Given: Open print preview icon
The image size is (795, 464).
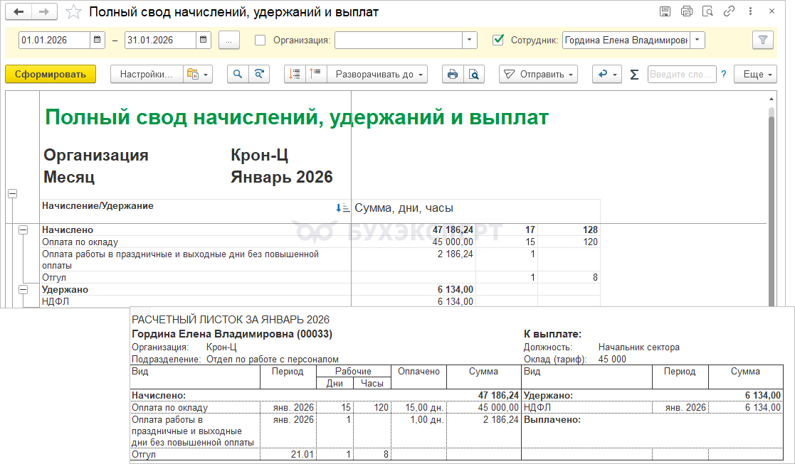Looking at the screenshot, I should 473,74.
